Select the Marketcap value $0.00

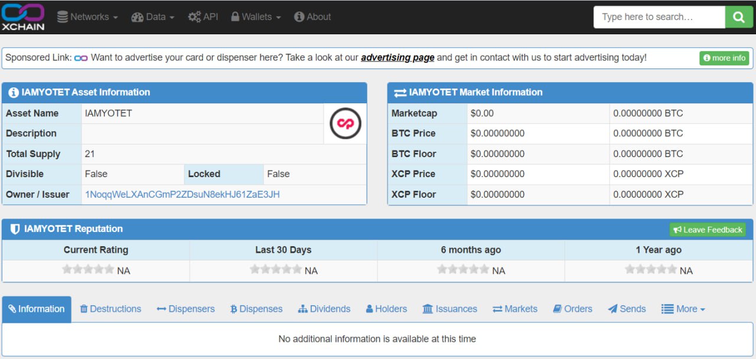[482, 113]
